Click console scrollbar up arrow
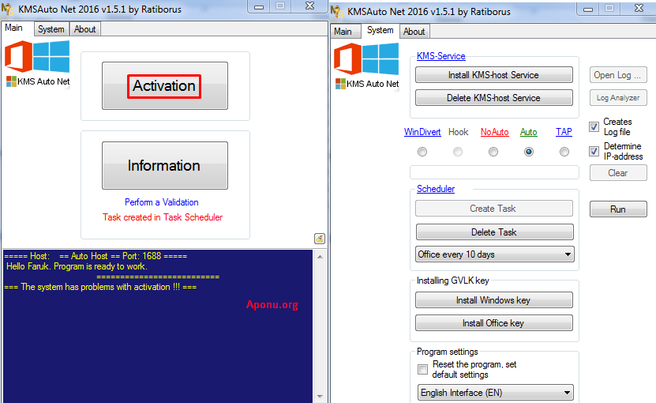The width and height of the screenshot is (656, 403). click(x=320, y=256)
